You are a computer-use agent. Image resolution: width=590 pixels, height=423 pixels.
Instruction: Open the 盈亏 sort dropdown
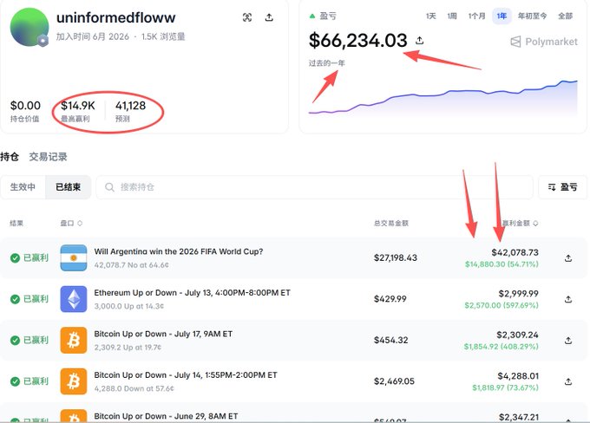(x=562, y=187)
